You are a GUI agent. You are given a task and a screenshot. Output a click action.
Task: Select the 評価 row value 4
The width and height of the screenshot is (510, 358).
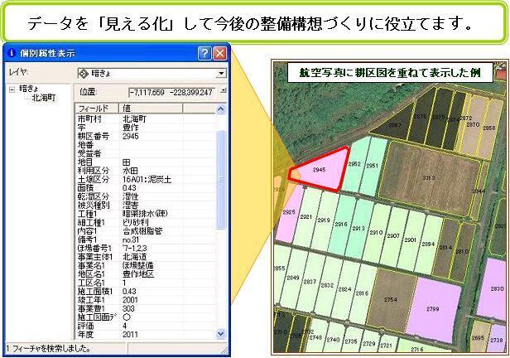click(125, 326)
